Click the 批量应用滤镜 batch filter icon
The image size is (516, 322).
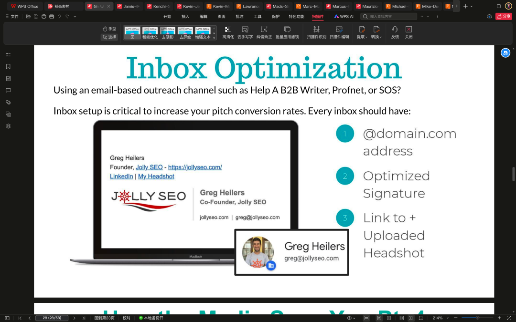tap(287, 32)
